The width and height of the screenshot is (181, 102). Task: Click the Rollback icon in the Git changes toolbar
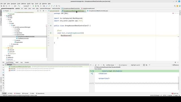(x=3, y=70)
